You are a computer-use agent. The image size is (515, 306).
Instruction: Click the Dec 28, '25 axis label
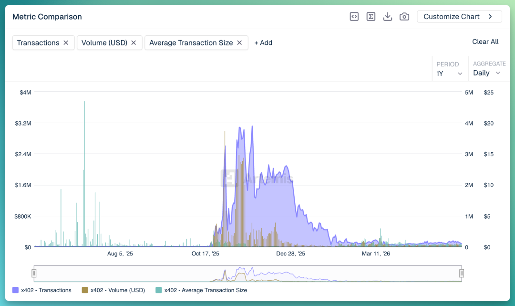tap(291, 254)
